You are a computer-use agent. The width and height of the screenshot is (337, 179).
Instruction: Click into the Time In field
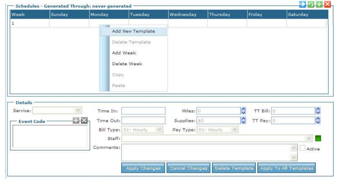tap(143, 111)
